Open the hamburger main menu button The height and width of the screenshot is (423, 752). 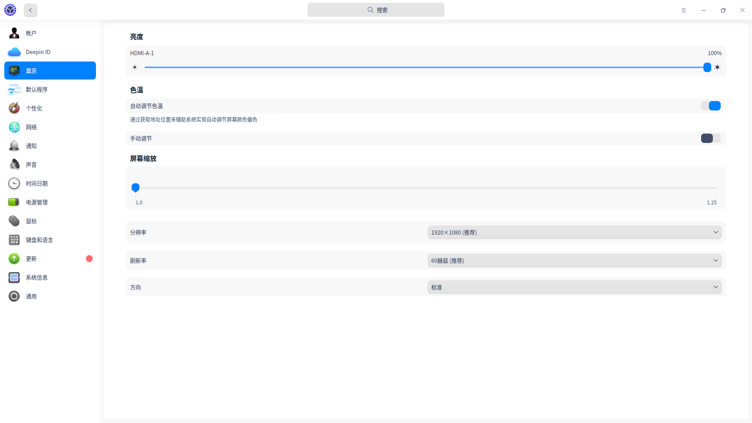click(683, 10)
